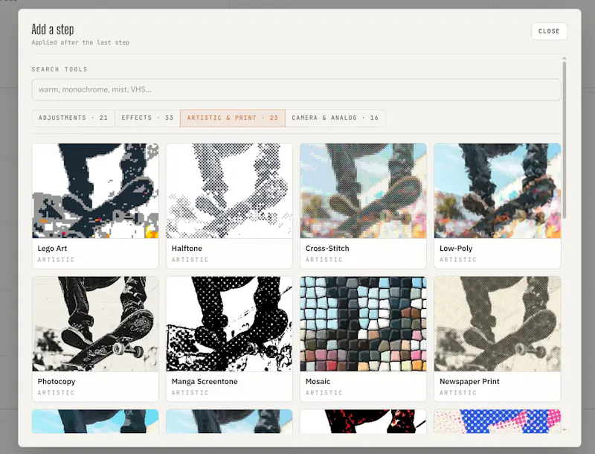Click the Halftone title text
The height and width of the screenshot is (454, 595).
187,249
